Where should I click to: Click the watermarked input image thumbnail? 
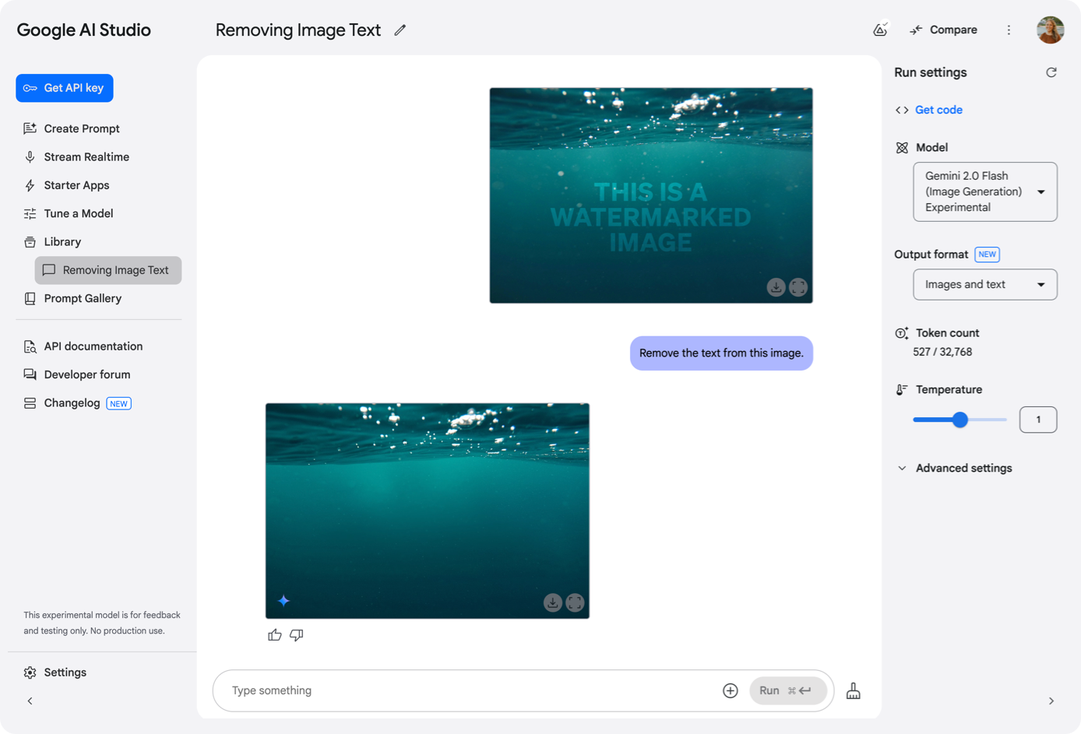coord(651,195)
